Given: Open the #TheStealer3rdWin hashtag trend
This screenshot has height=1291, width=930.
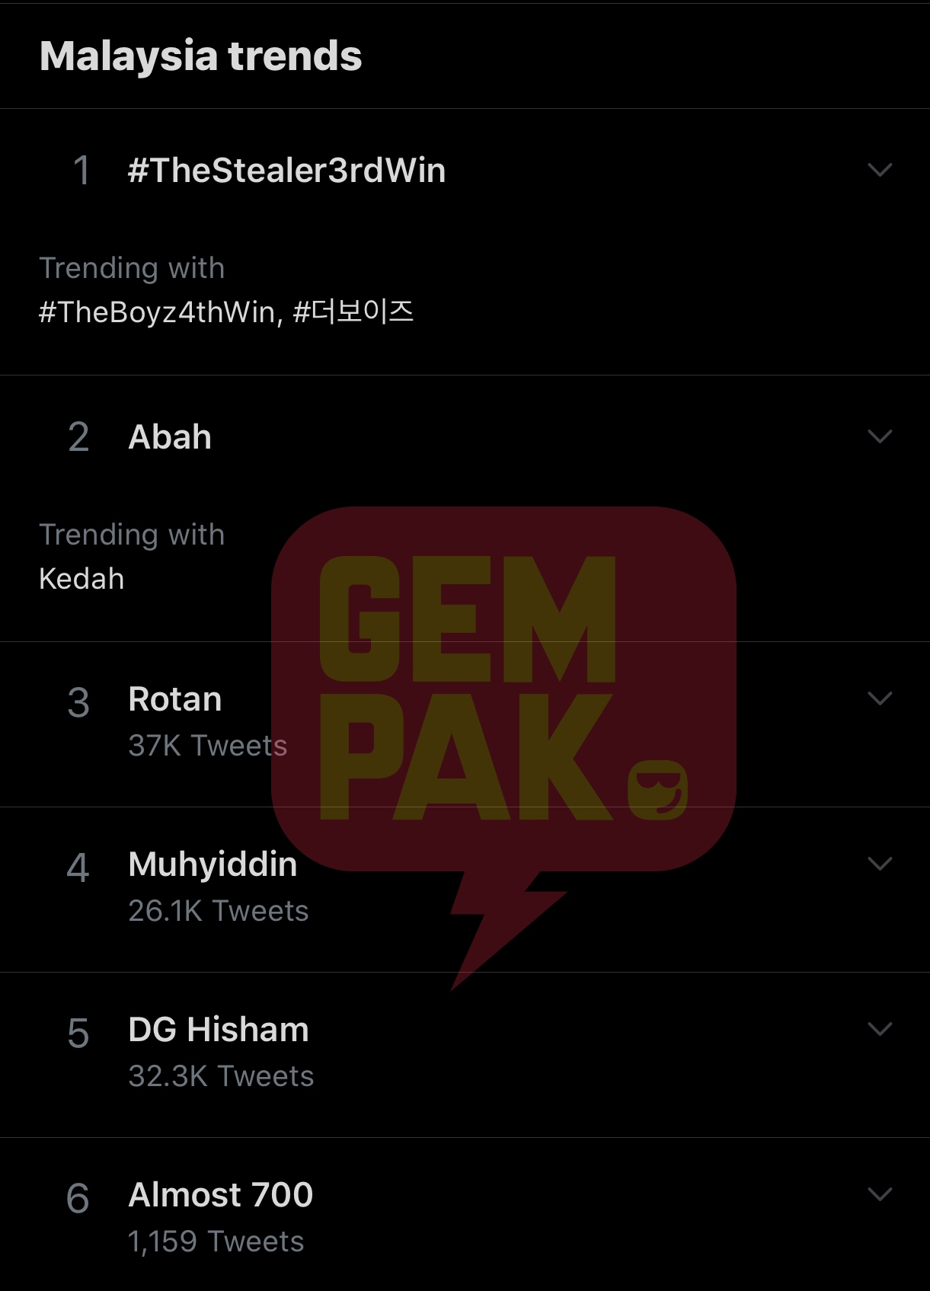Looking at the screenshot, I should 286,170.
